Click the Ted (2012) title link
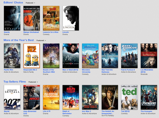Image resolution: width=159 pixels, height=118 pixels. tap(125, 111)
